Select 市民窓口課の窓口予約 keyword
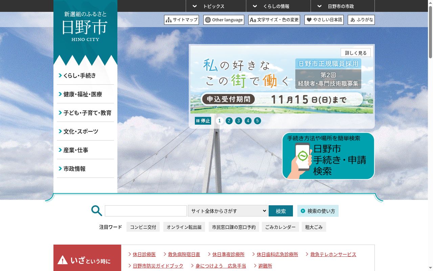 [x=234, y=227]
